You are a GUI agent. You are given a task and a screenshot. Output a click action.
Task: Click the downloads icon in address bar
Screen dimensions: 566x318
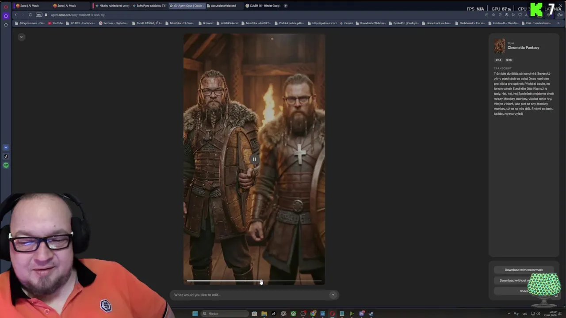tap(527, 15)
